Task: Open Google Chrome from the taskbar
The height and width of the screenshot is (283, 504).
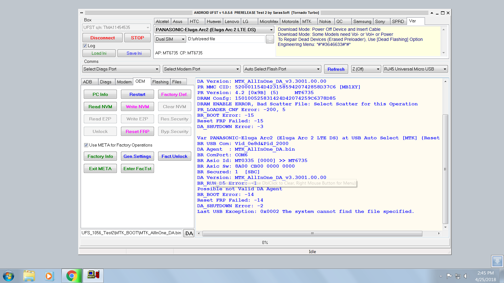Action: click(72, 276)
